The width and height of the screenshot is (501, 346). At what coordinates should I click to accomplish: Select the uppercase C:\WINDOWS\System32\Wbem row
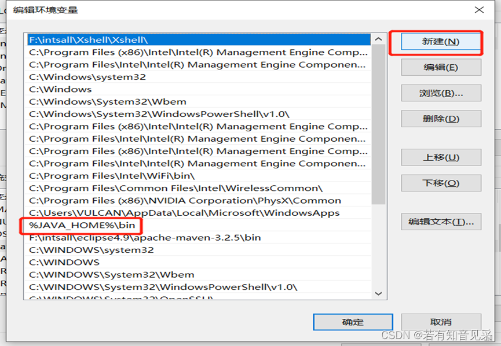(198, 275)
